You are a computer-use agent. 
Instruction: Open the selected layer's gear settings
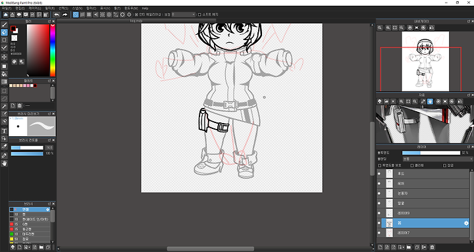point(466,223)
